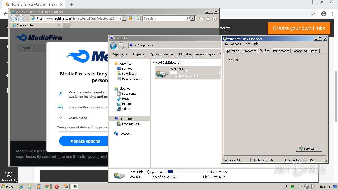Image resolution: width=338 pixels, height=190 pixels.
Task: Click the security lock icon in IE
Action: coord(130,18)
